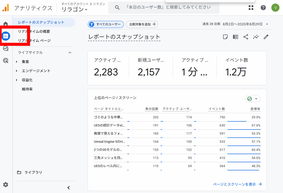Open the Reports icon in left rail

(x=6, y=36)
